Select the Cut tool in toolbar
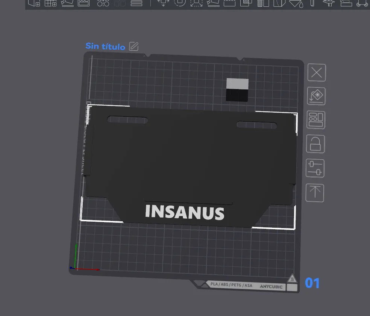 click(x=229, y=3)
